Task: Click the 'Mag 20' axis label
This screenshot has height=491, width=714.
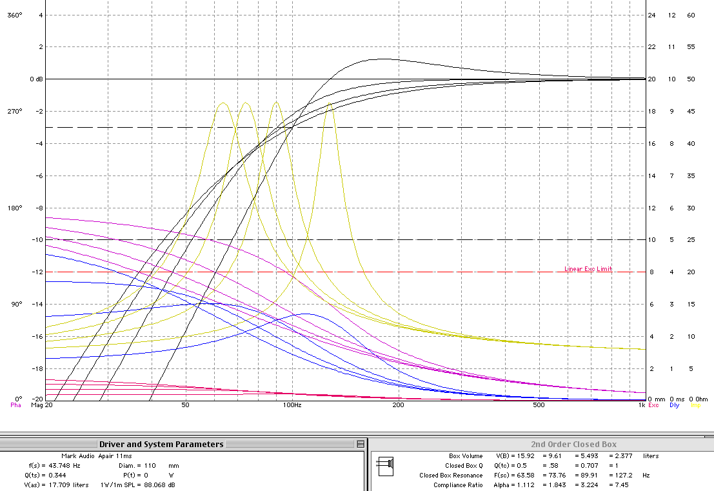Action: (42, 405)
